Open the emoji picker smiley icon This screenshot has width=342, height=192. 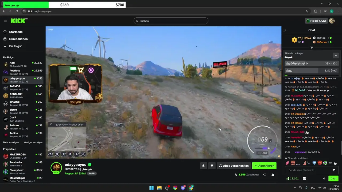pyautogui.click(x=334, y=170)
